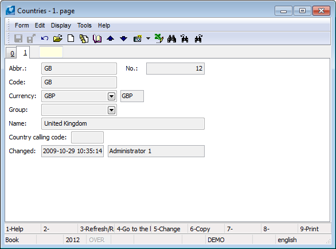Go to previous record with up arrow
This screenshot has width=336, height=249.
(110, 38)
